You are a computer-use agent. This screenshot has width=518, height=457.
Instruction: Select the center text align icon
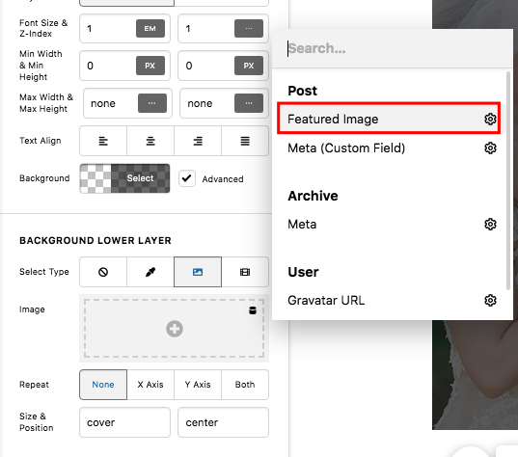[150, 141]
